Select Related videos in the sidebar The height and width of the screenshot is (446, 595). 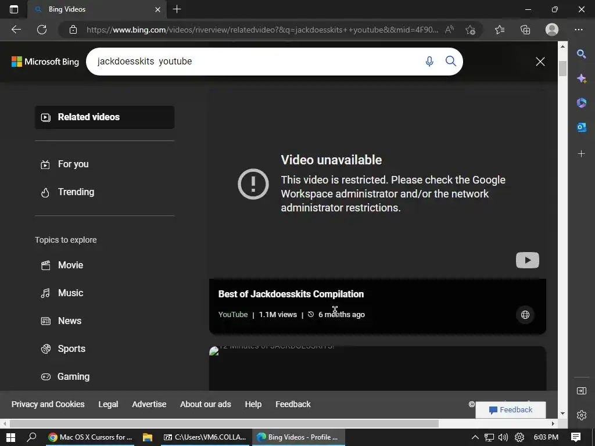coord(105,117)
